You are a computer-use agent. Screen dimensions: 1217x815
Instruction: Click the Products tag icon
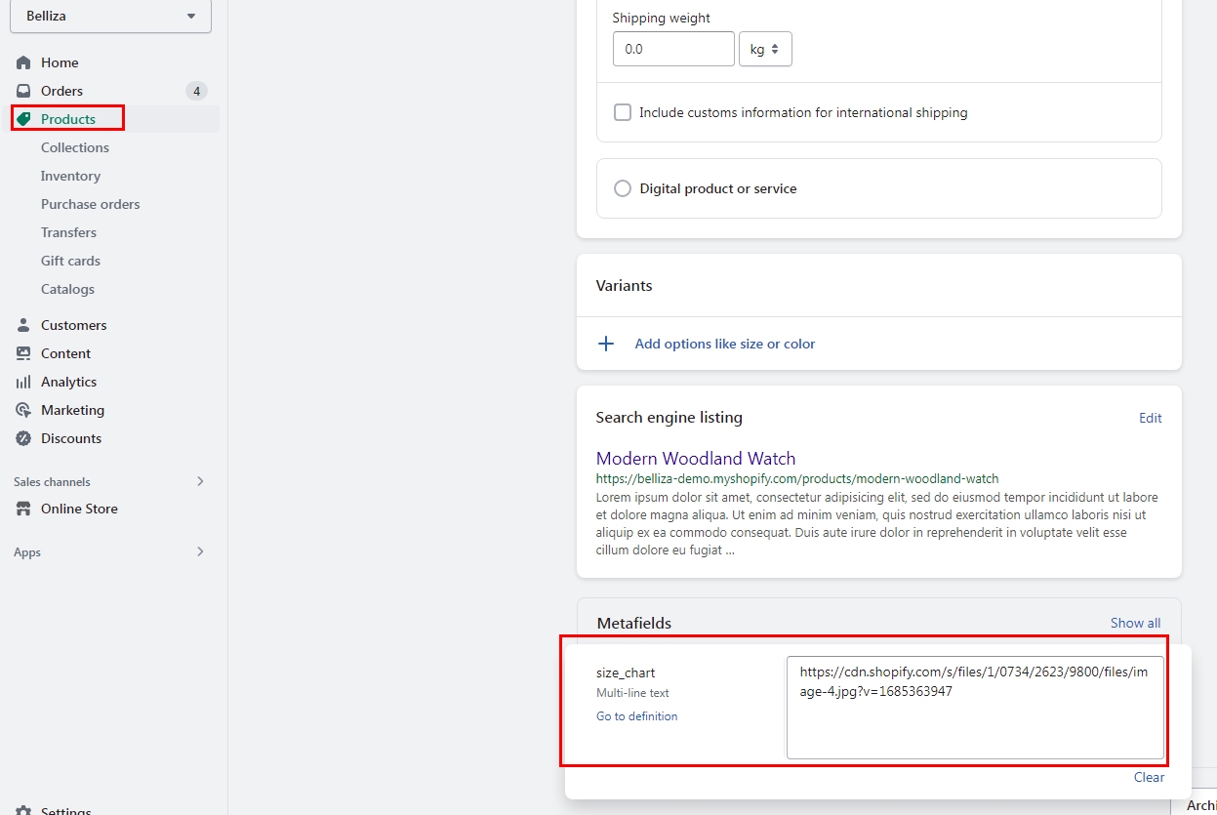24,119
